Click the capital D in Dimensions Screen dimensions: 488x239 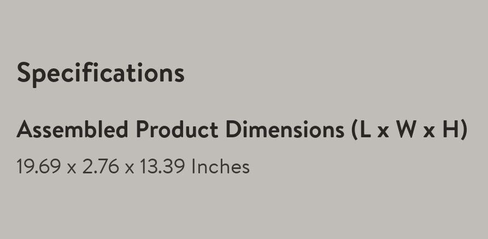pos(234,130)
